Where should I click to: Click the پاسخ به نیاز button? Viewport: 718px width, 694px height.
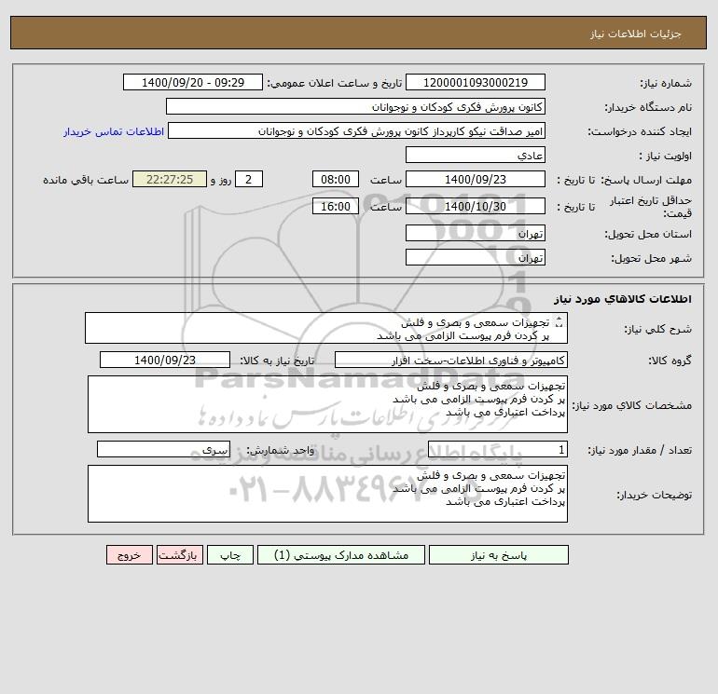[x=499, y=555]
